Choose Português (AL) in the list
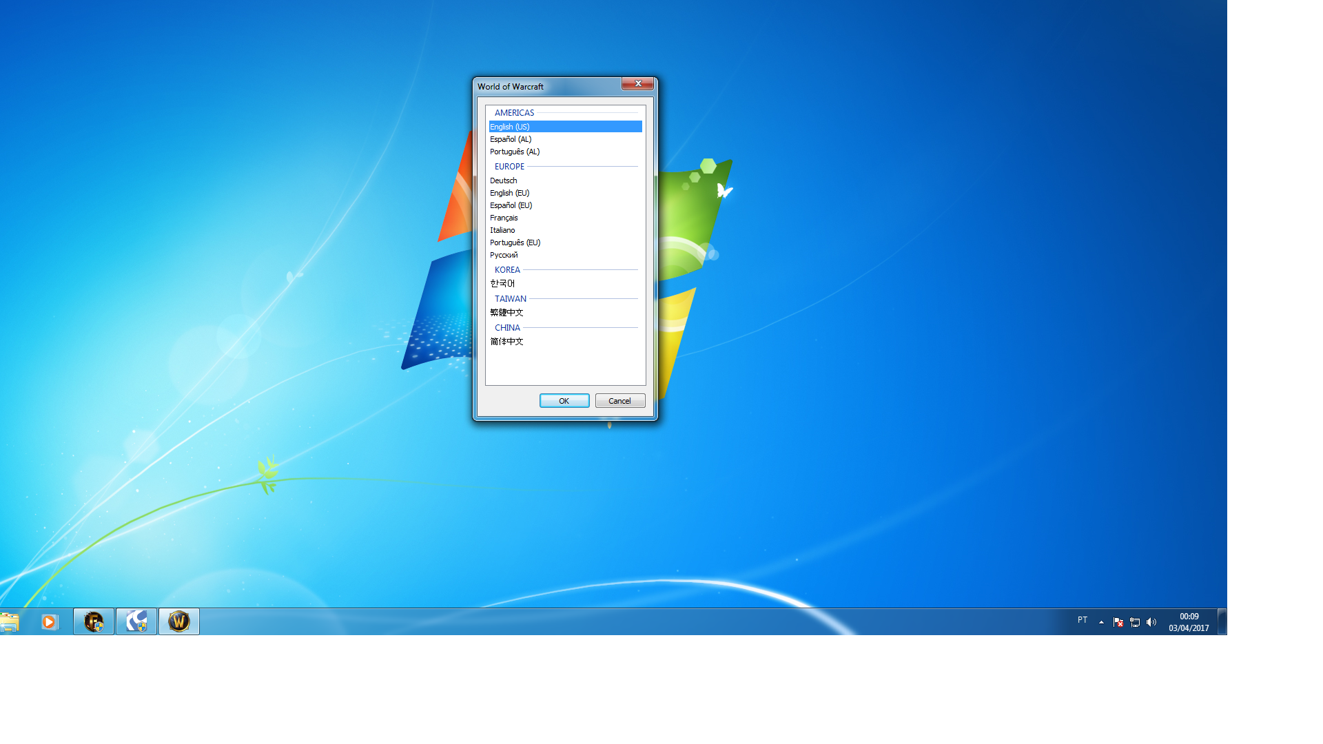 566,152
